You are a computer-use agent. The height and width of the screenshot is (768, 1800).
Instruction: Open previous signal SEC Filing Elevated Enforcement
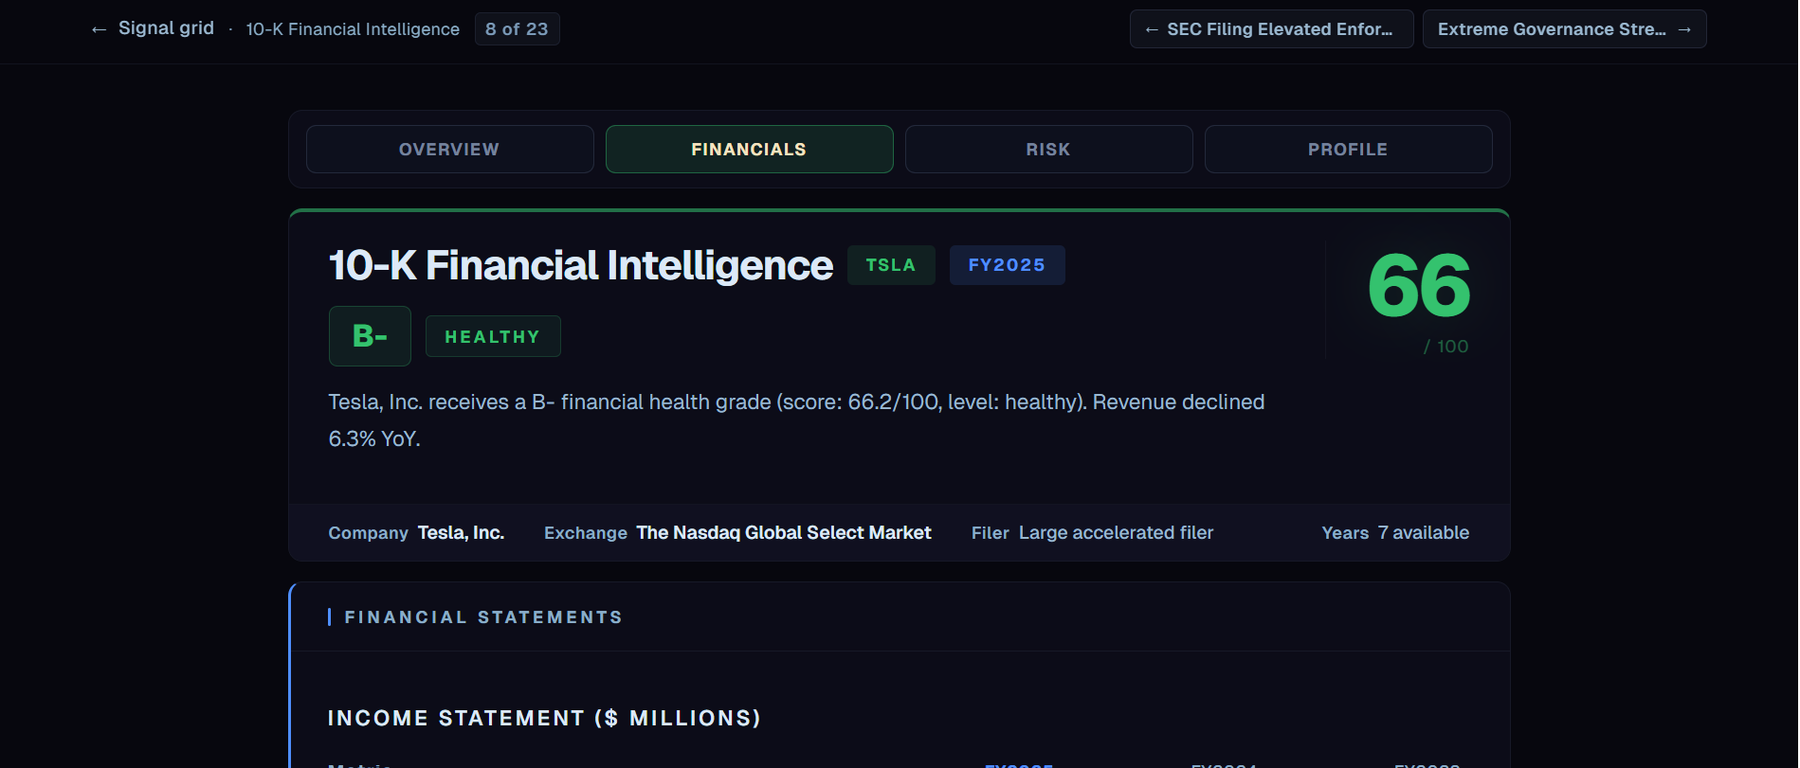click(1271, 29)
